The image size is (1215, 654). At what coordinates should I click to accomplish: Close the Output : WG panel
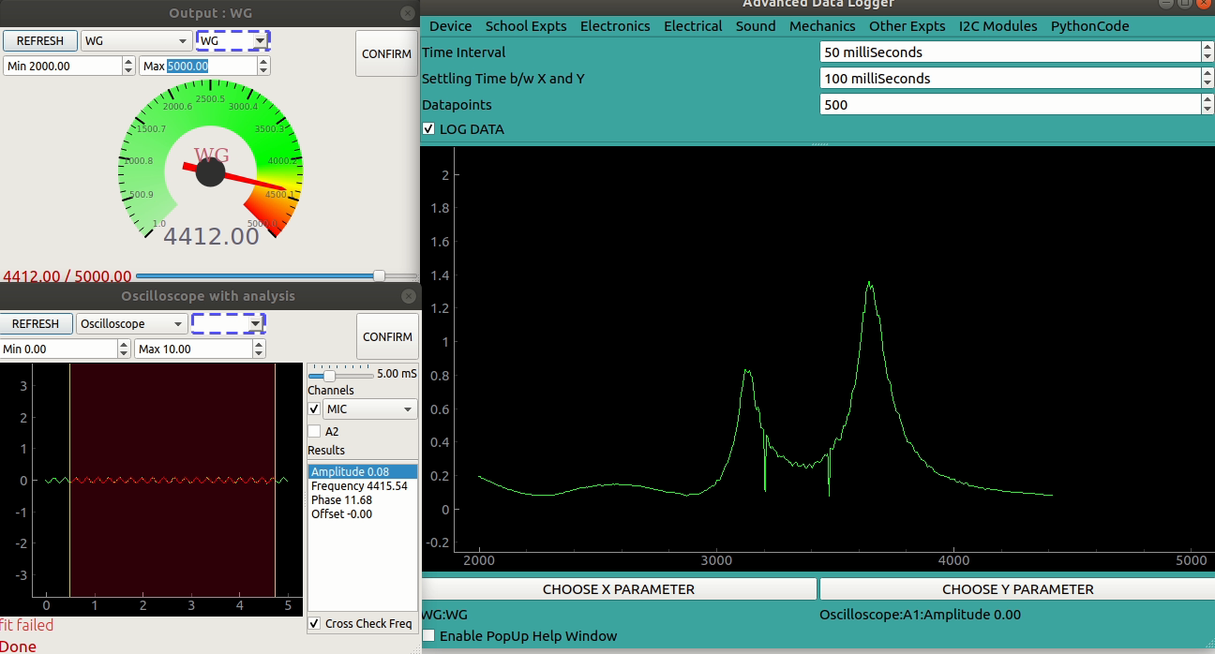[407, 13]
